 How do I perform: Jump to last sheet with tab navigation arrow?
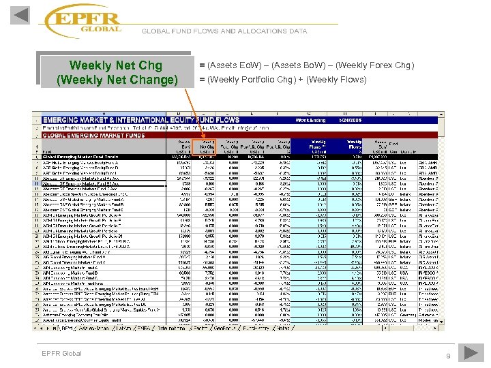[x=55, y=328]
